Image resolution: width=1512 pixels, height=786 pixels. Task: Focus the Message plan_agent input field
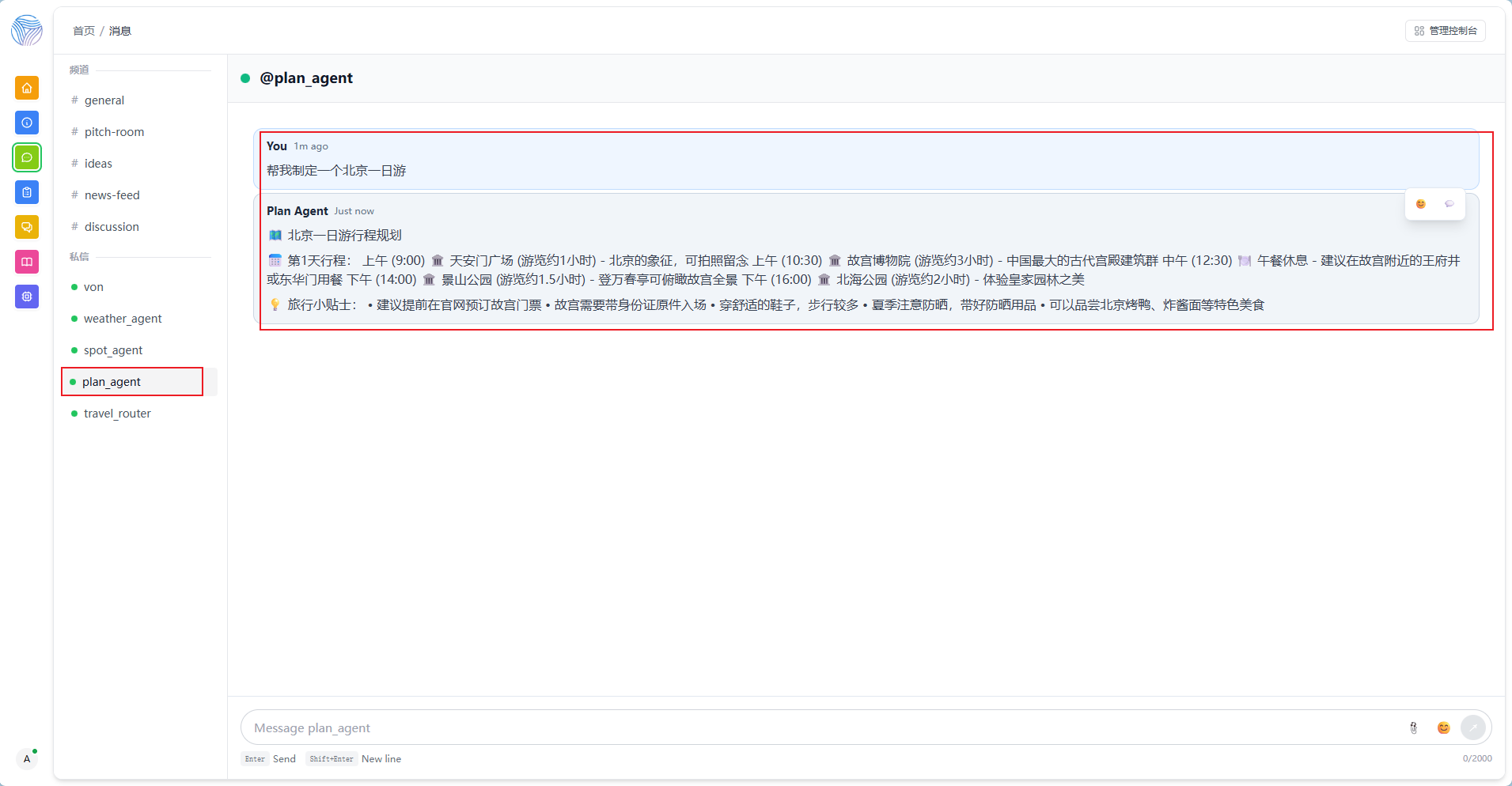coord(823,727)
